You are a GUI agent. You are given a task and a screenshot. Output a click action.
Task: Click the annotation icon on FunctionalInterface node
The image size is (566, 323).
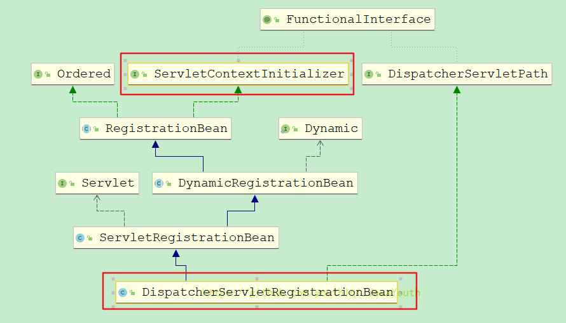click(267, 20)
